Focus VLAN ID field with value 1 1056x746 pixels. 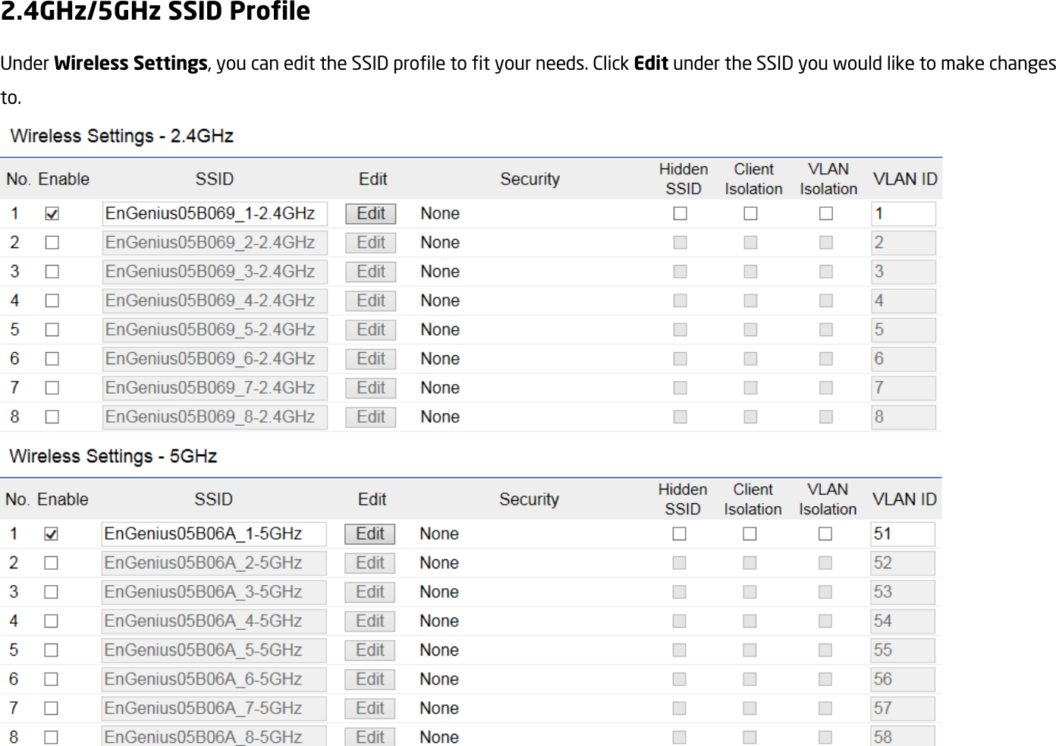pos(904,214)
